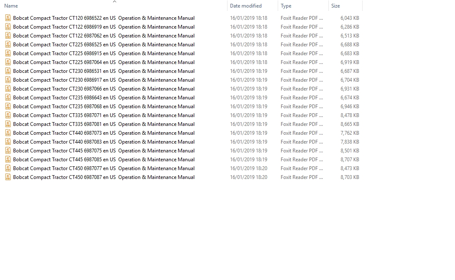Screen dimensions: 455x280
Task: Click Foxit Reader PDF type in 8,501 KB row
Action: tap(302, 151)
